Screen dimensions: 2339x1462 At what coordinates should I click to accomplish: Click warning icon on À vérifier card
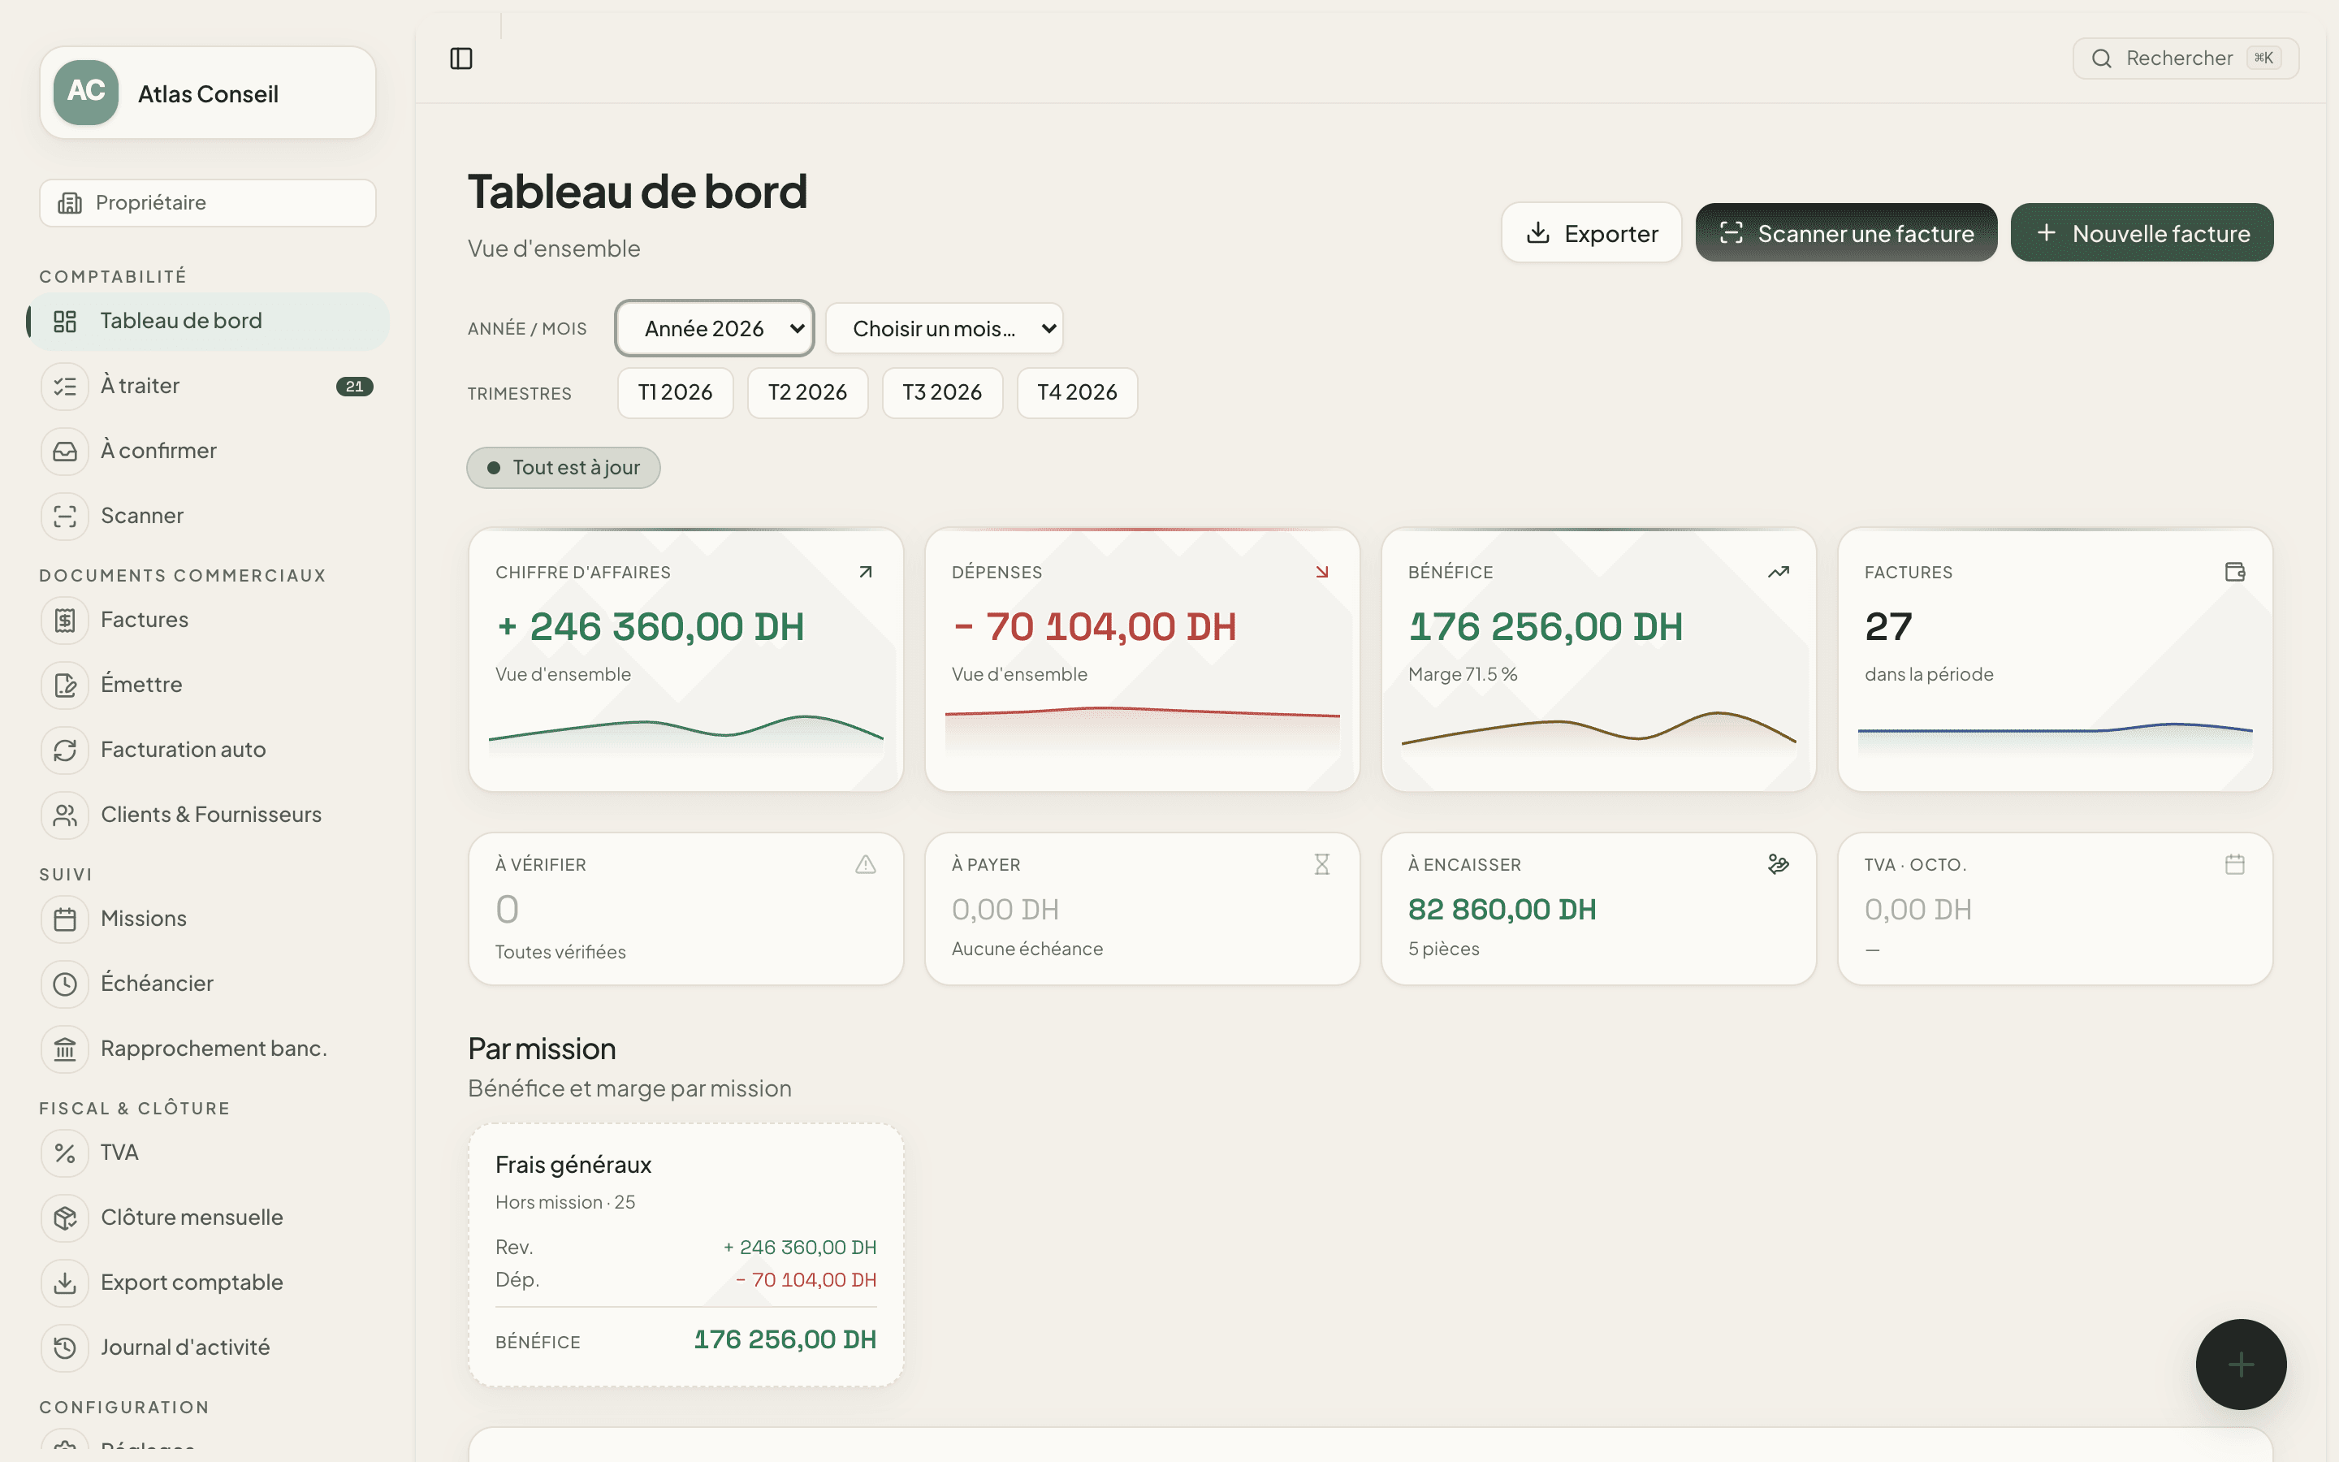[x=865, y=864]
